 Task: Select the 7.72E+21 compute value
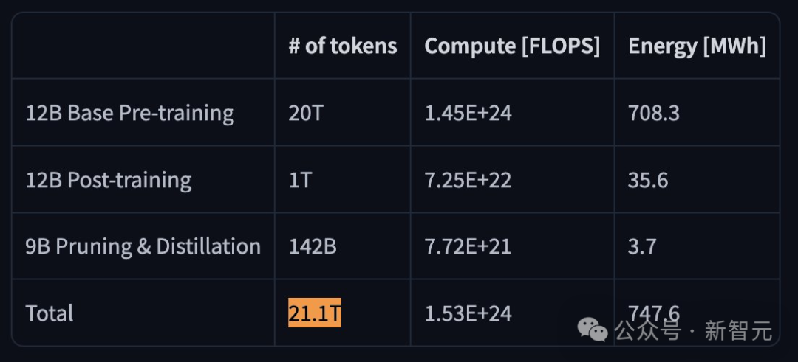pos(468,246)
